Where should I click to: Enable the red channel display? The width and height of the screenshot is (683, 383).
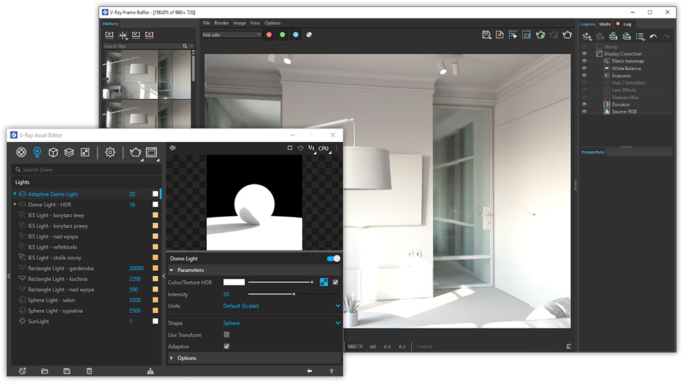(269, 35)
